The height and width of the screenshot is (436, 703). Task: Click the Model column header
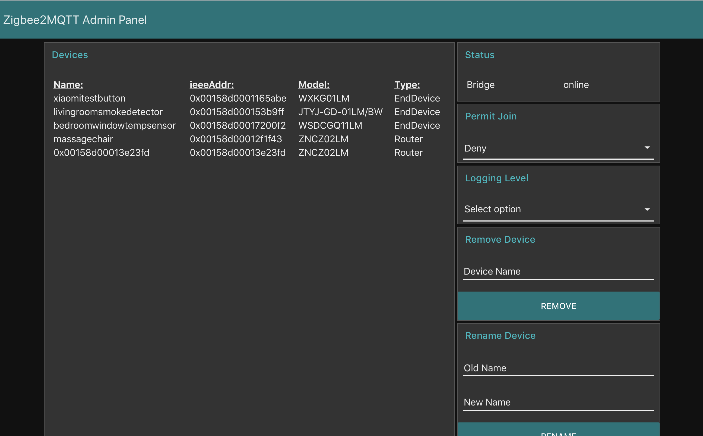pyautogui.click(x=314, y=85)
